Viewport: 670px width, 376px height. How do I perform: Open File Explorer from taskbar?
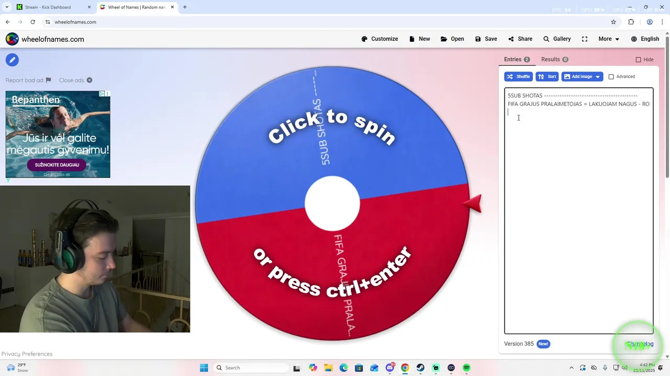328,368
